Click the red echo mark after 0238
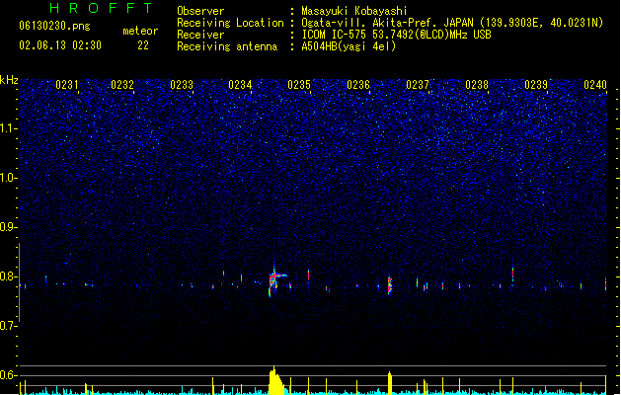 (x=512, y=273)
